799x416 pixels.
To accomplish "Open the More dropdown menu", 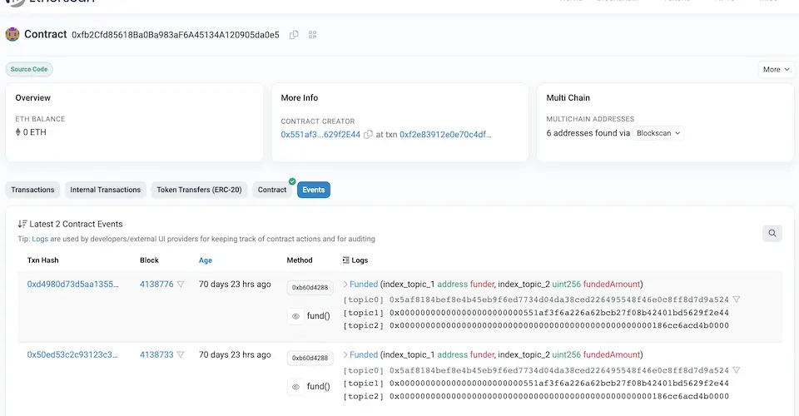I will tap(776, 69).
